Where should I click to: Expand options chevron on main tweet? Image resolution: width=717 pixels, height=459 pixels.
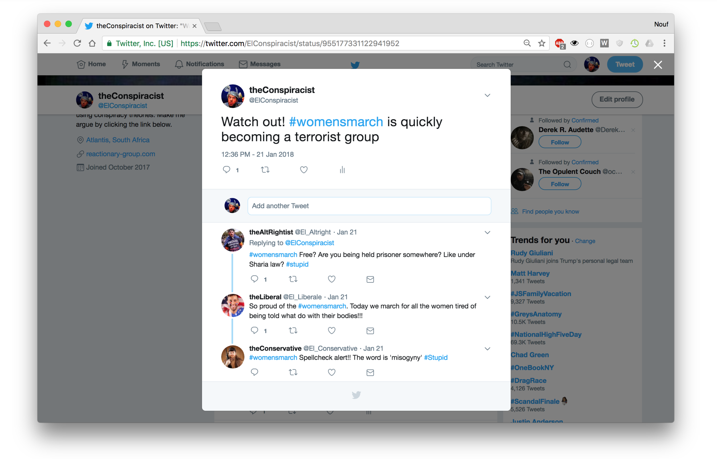[487, 95]
